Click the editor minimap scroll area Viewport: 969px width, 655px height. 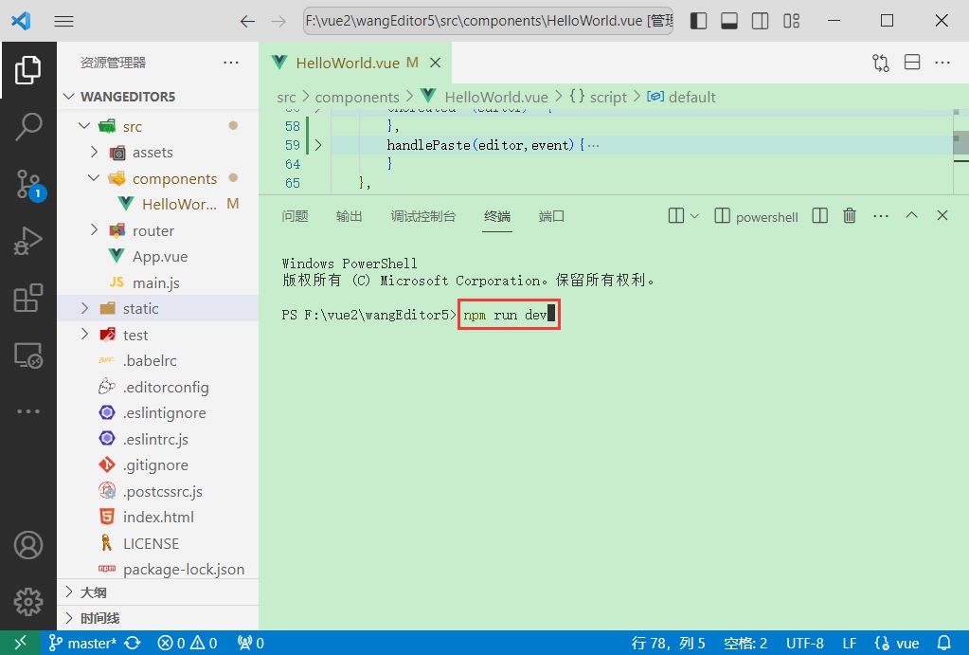[x=959, y=142]
